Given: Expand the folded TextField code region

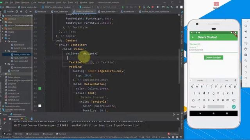Looking at the screenshot, I should 89,62.
